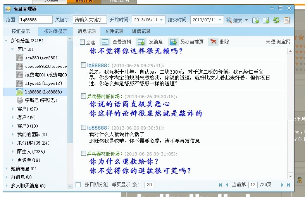Click contact tree scrollbar down arrow

[x=70, y=186]
